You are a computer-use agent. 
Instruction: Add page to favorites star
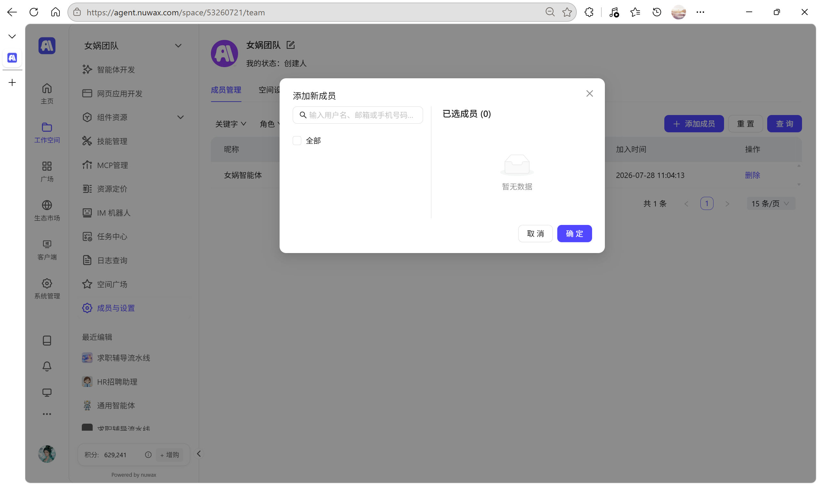point(567,12)
